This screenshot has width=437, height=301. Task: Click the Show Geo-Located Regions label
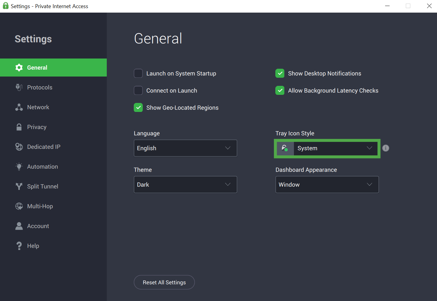tap(182, 108)
